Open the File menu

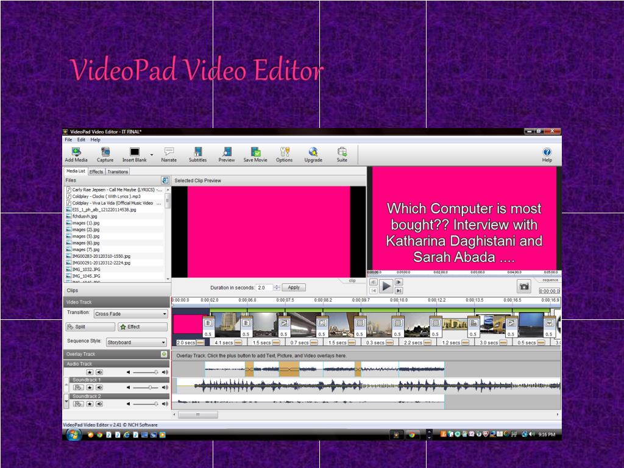(x=68, y=140)
